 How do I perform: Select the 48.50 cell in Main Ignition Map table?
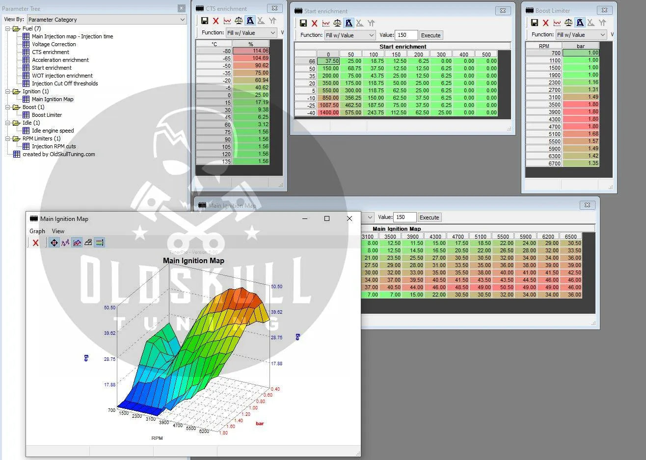458,287
